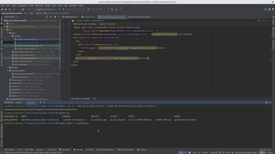Click the main Git branch widget in status bar
275x154 pixels.
226,153
